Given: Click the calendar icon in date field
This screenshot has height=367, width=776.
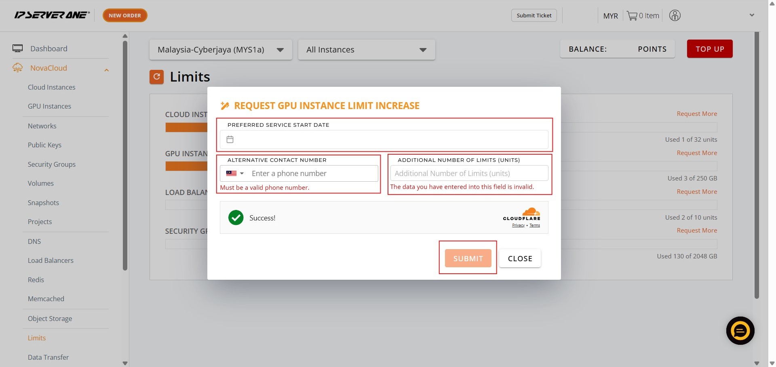Looking at the screenshot, I should [230, 139].
